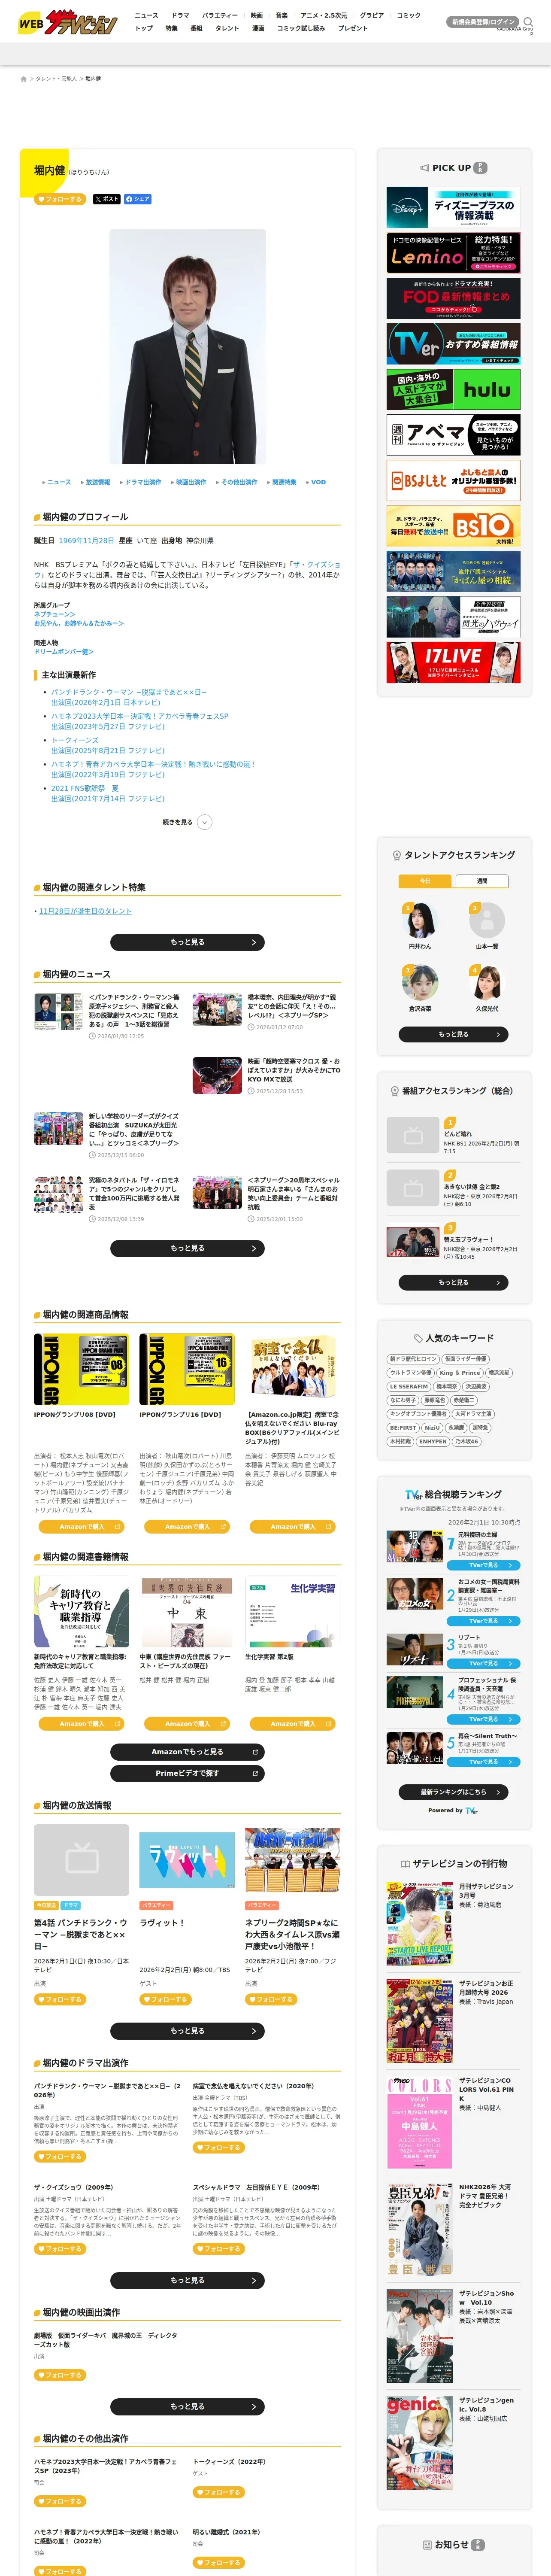551x2576 pixels.
Task: Open the BSよしもと banner
Action: (x=453, y=480)
